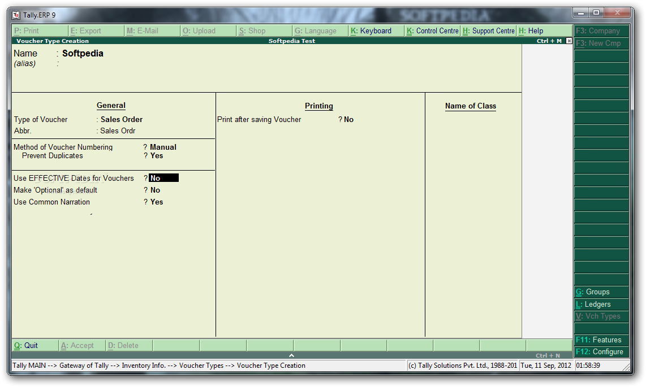646x387 pixels.
Task: Click the 'Print after saving Voucher' label
Action: point(259,120)
